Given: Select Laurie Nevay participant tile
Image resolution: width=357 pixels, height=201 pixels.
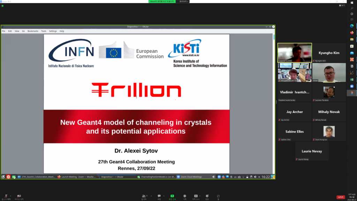Looking at the screenshot, I should [312, 151].
